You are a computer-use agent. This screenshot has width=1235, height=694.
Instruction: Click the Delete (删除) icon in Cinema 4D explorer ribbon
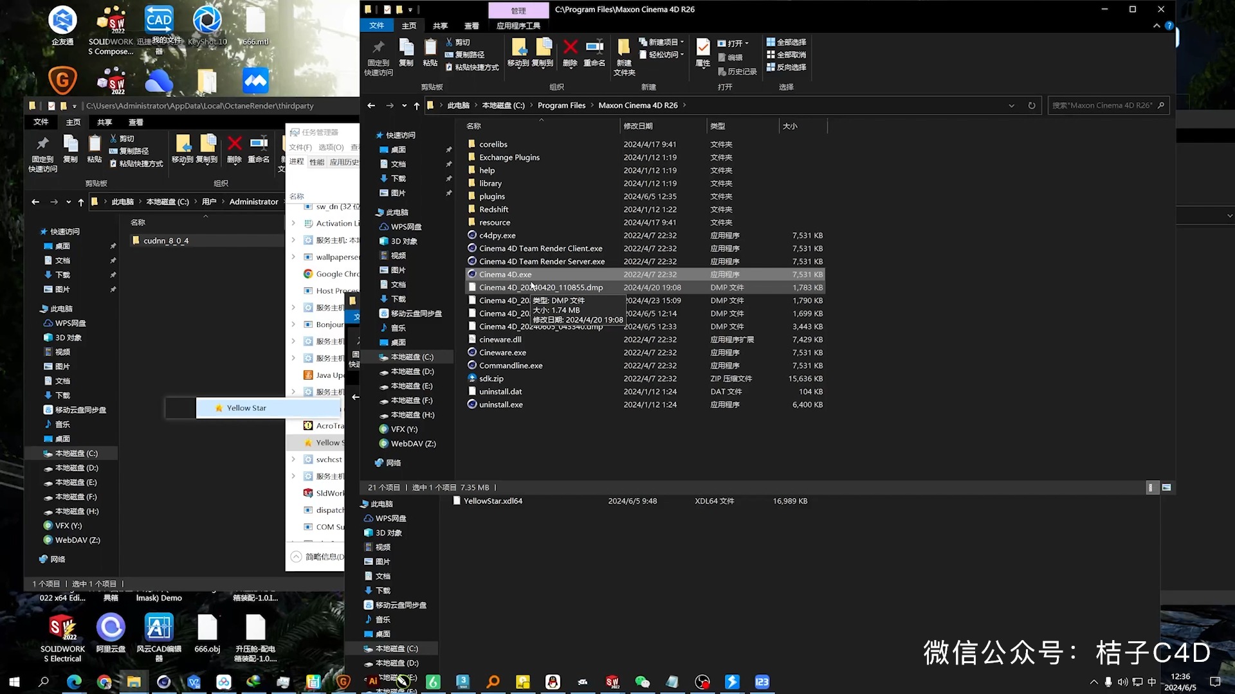[570, 52]
